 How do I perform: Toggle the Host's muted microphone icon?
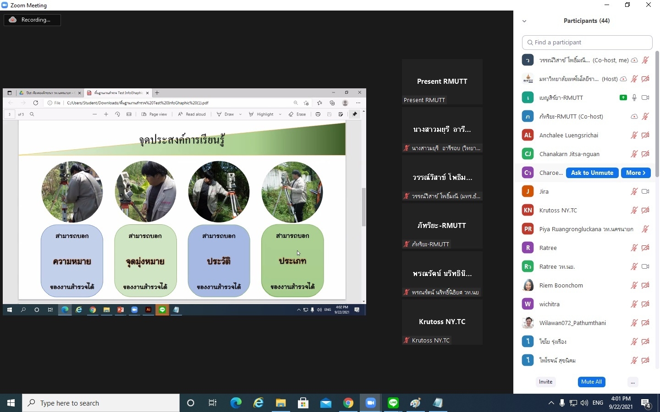pos(634,79)
